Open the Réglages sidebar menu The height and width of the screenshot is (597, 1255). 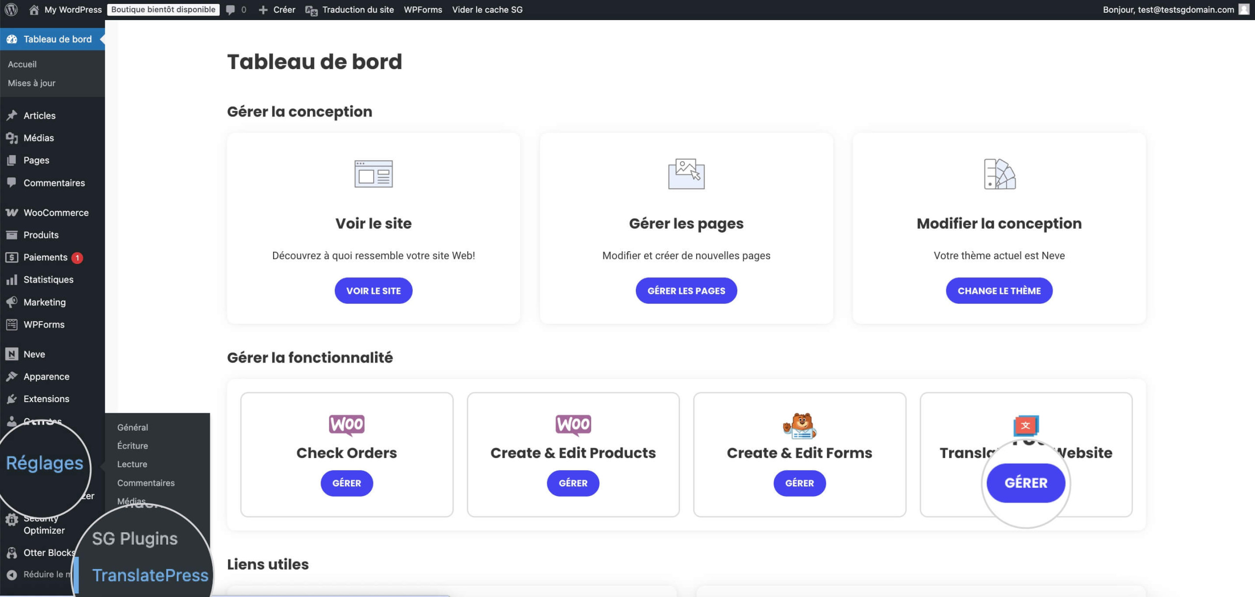point(45,463)
